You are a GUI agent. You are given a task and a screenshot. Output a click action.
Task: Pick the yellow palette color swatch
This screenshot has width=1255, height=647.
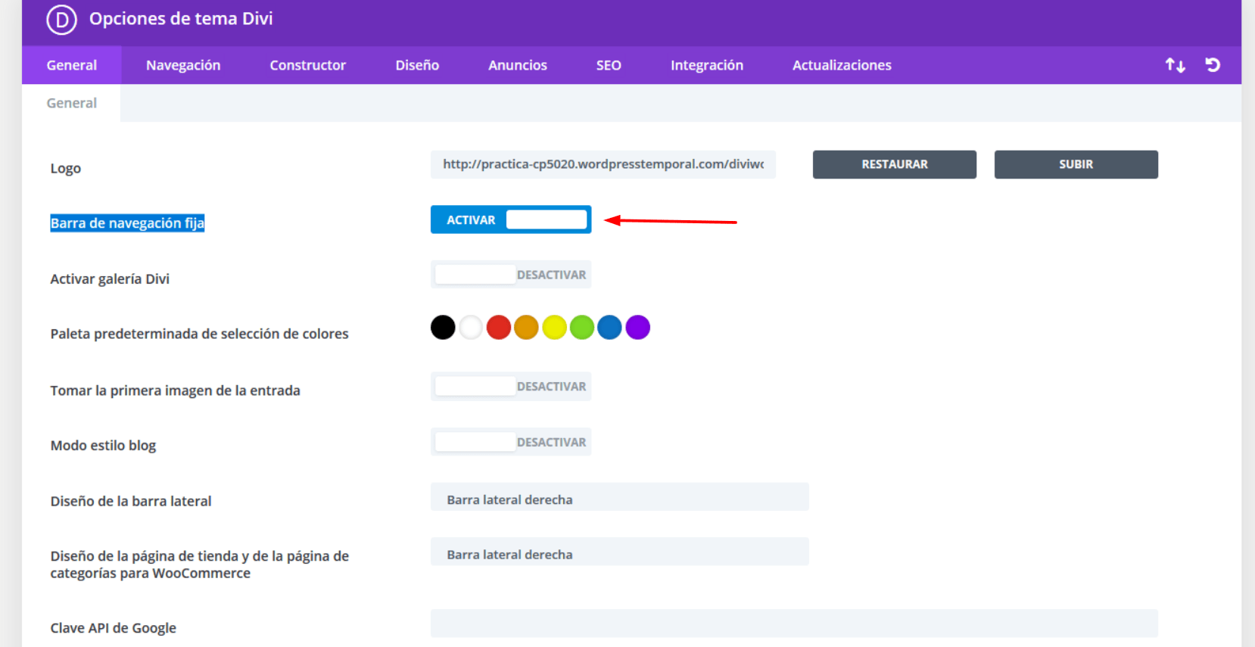tap(554, 328)
